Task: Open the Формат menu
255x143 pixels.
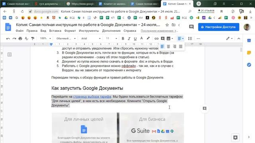Action: tap(70, 31)
